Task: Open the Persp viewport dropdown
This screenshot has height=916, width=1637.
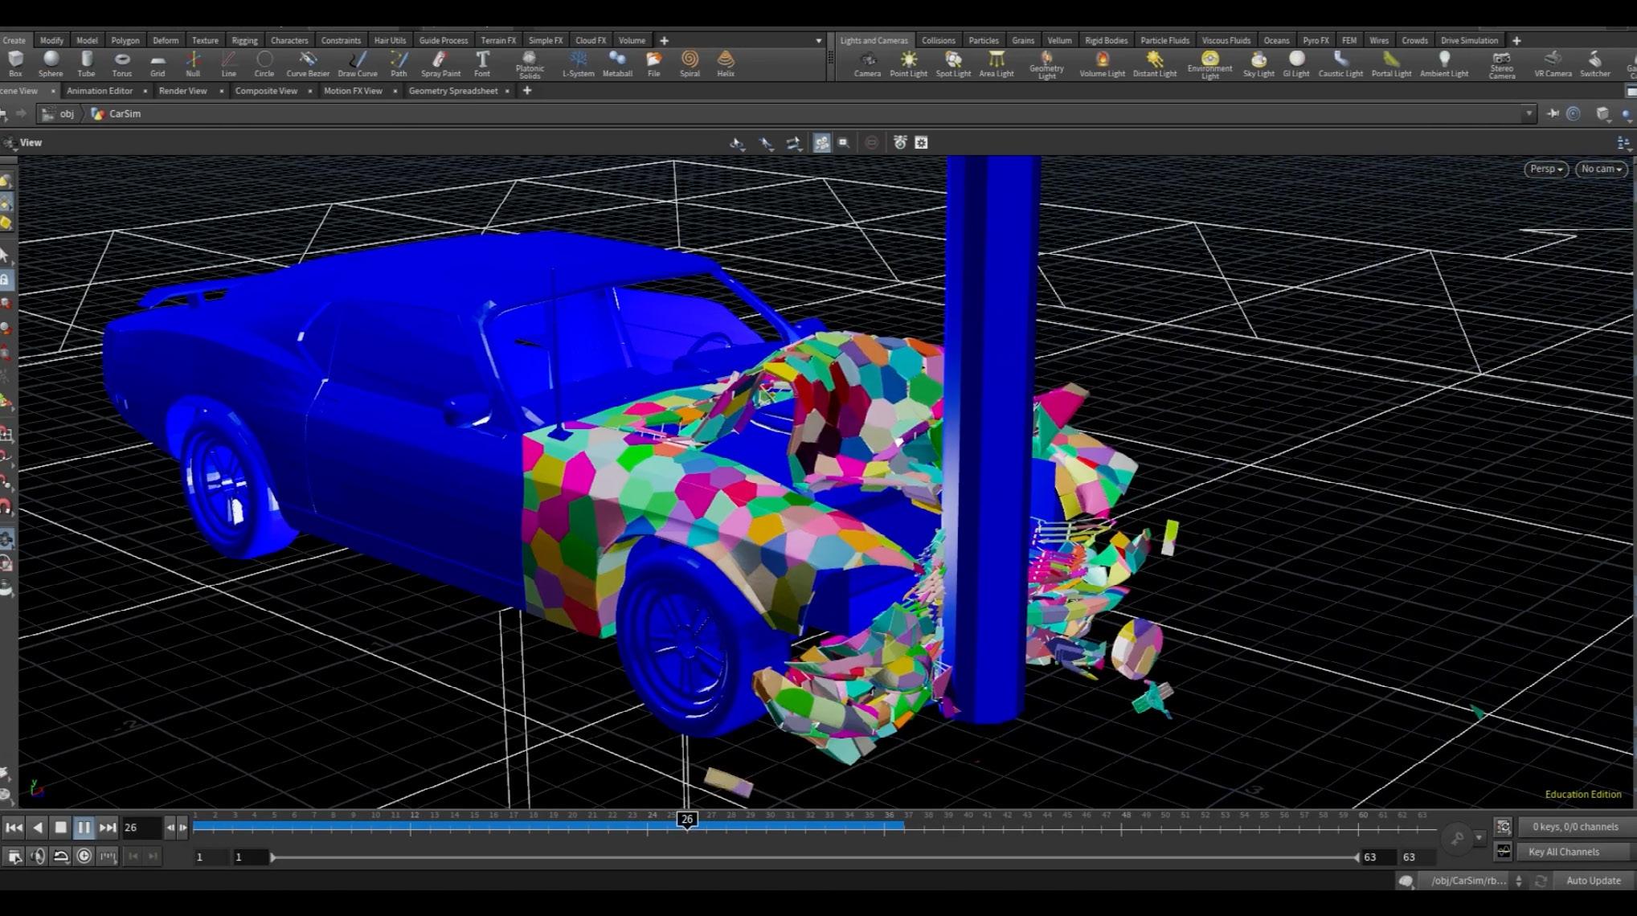Action: click(1545, 169)
